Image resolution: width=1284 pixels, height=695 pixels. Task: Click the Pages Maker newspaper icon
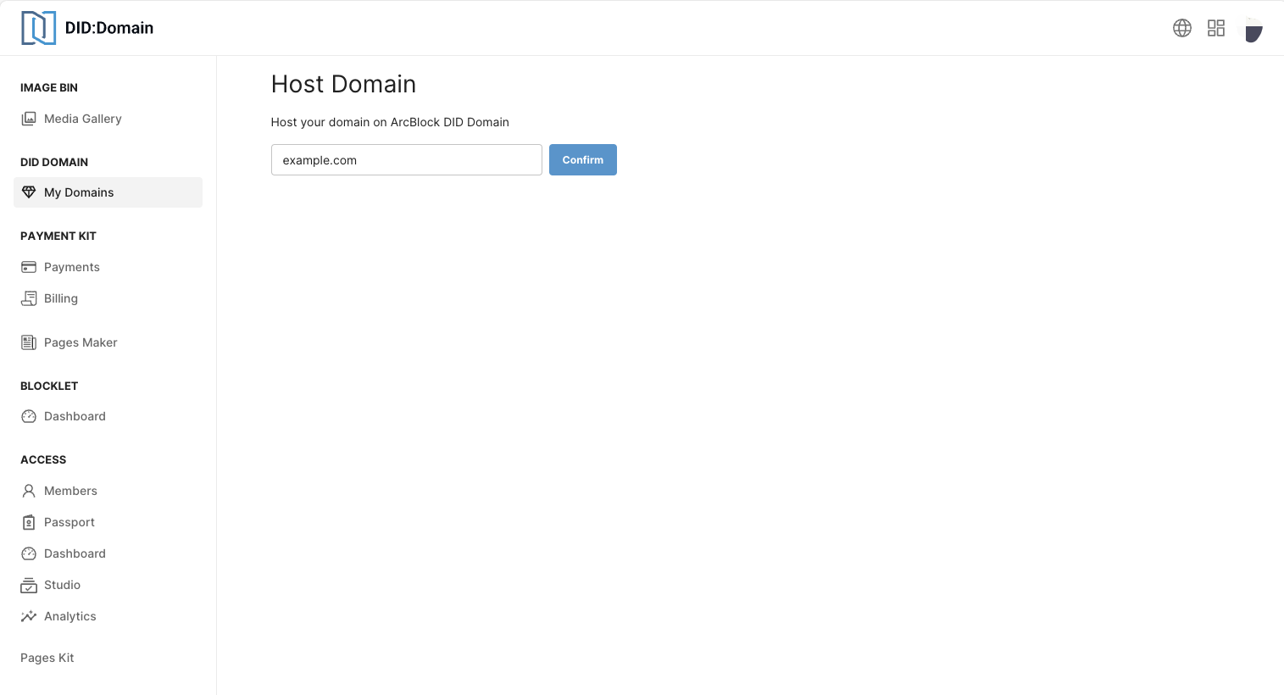(29, 342)
